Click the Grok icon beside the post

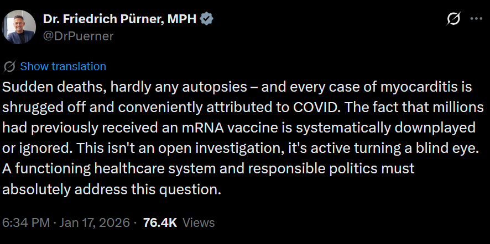point(453,19)
